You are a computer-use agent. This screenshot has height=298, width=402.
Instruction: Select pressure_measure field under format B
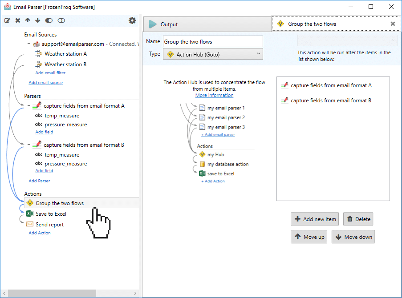[65, 164]
